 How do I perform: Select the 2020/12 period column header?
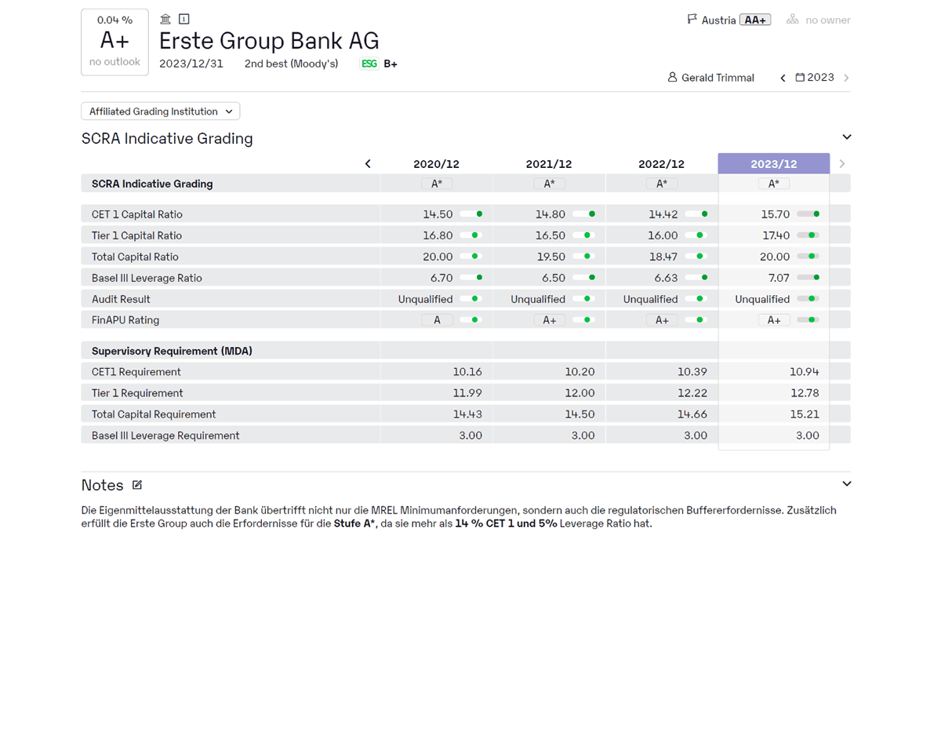pyautogui.click(x=437, y=164)
